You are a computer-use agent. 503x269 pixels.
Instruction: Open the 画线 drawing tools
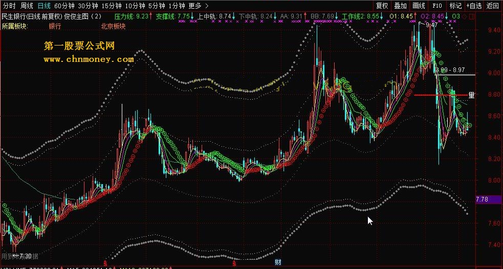[x=419, y=6]
